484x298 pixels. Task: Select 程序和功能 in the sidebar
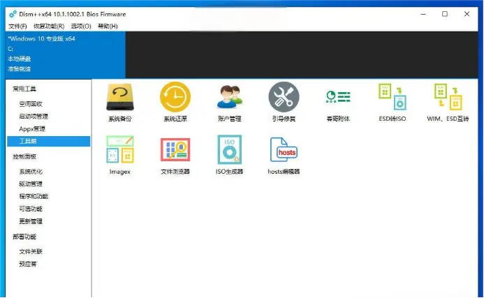[34, 196]
